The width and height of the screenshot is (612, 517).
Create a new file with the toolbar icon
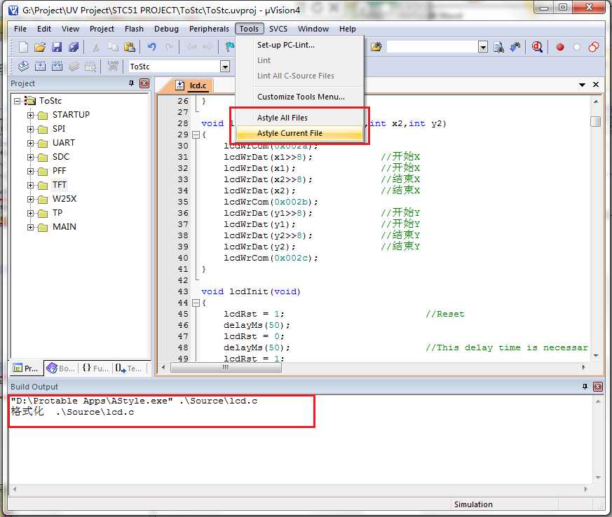pyautogui.click(x=23, y=47)
